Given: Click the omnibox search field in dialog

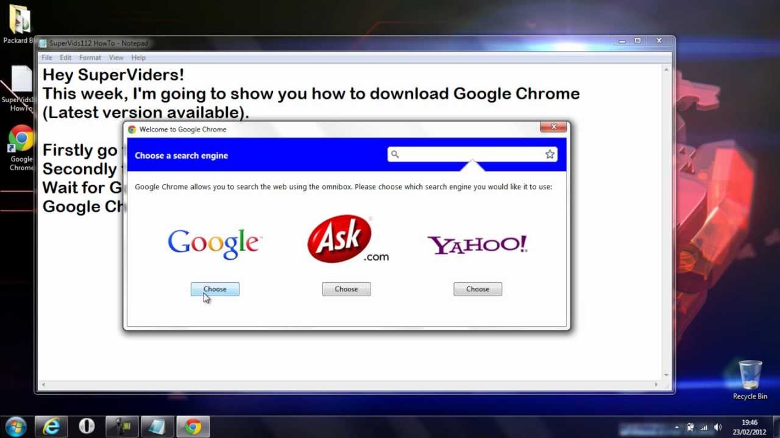Looking at the screenshot, I should pos(472,155).
